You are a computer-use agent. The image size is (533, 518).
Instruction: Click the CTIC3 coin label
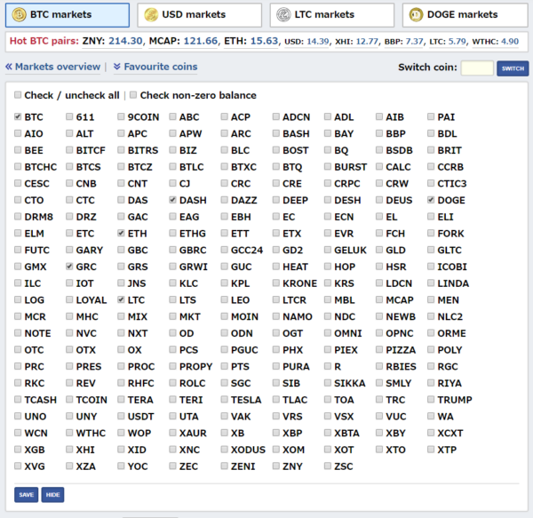coord(452,184)
